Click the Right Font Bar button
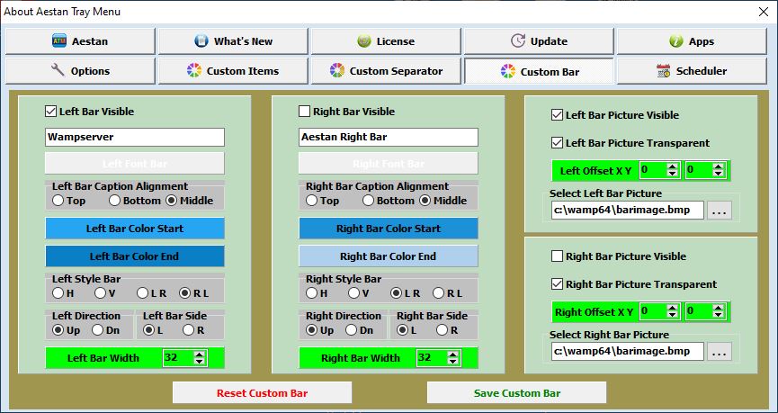The image size is (778, 413). tap(389, 164)
